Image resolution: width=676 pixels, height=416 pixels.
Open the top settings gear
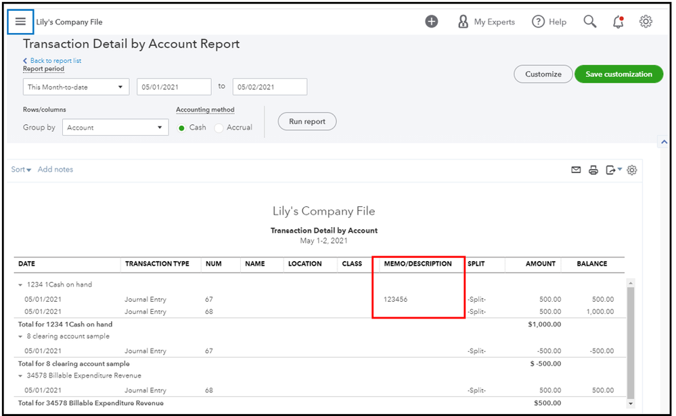pyautogui.click(x=646, y=22)
